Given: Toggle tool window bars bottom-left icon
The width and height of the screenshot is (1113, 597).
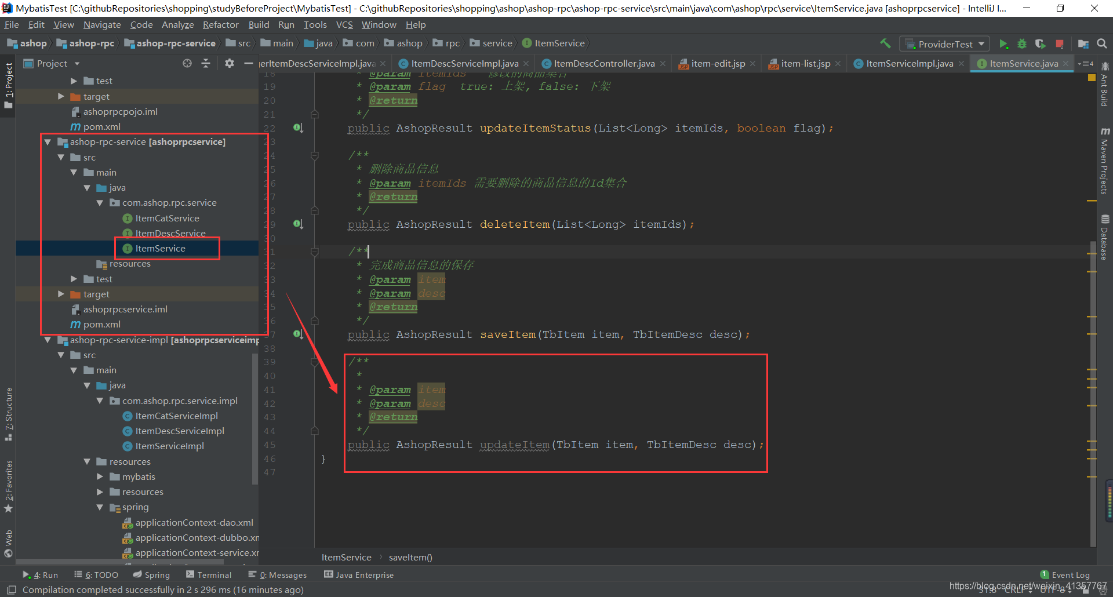Looking at the screenshot, I should [x=11, y=589].
